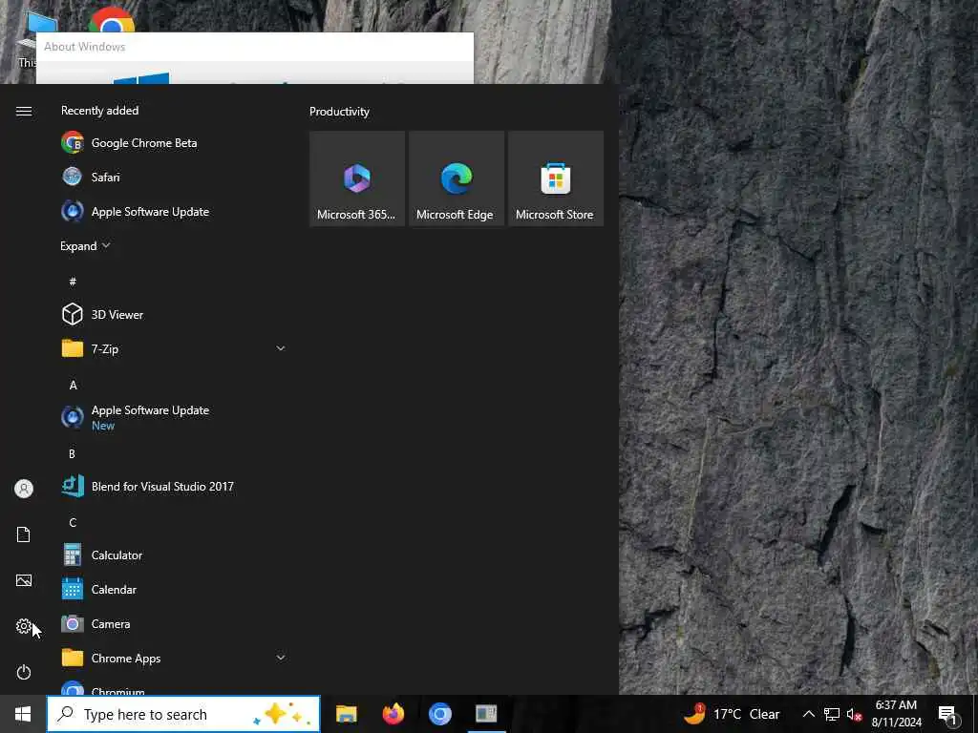Click the Microsoft 365 tile

357,178
